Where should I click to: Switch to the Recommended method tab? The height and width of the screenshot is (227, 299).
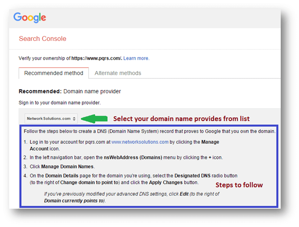click(x=54, y=73)
